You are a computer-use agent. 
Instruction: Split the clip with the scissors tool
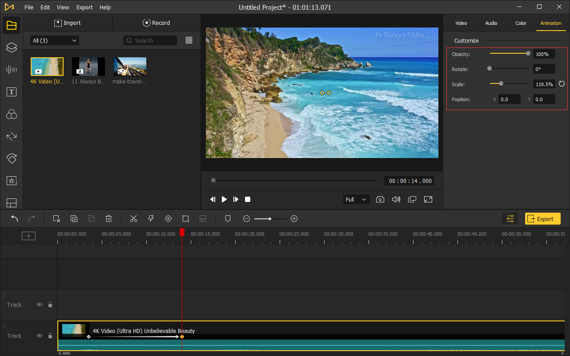133,218
